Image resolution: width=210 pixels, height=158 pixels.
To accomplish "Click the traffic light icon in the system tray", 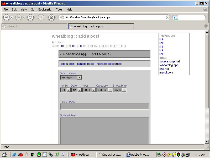I will click(178, 155).
